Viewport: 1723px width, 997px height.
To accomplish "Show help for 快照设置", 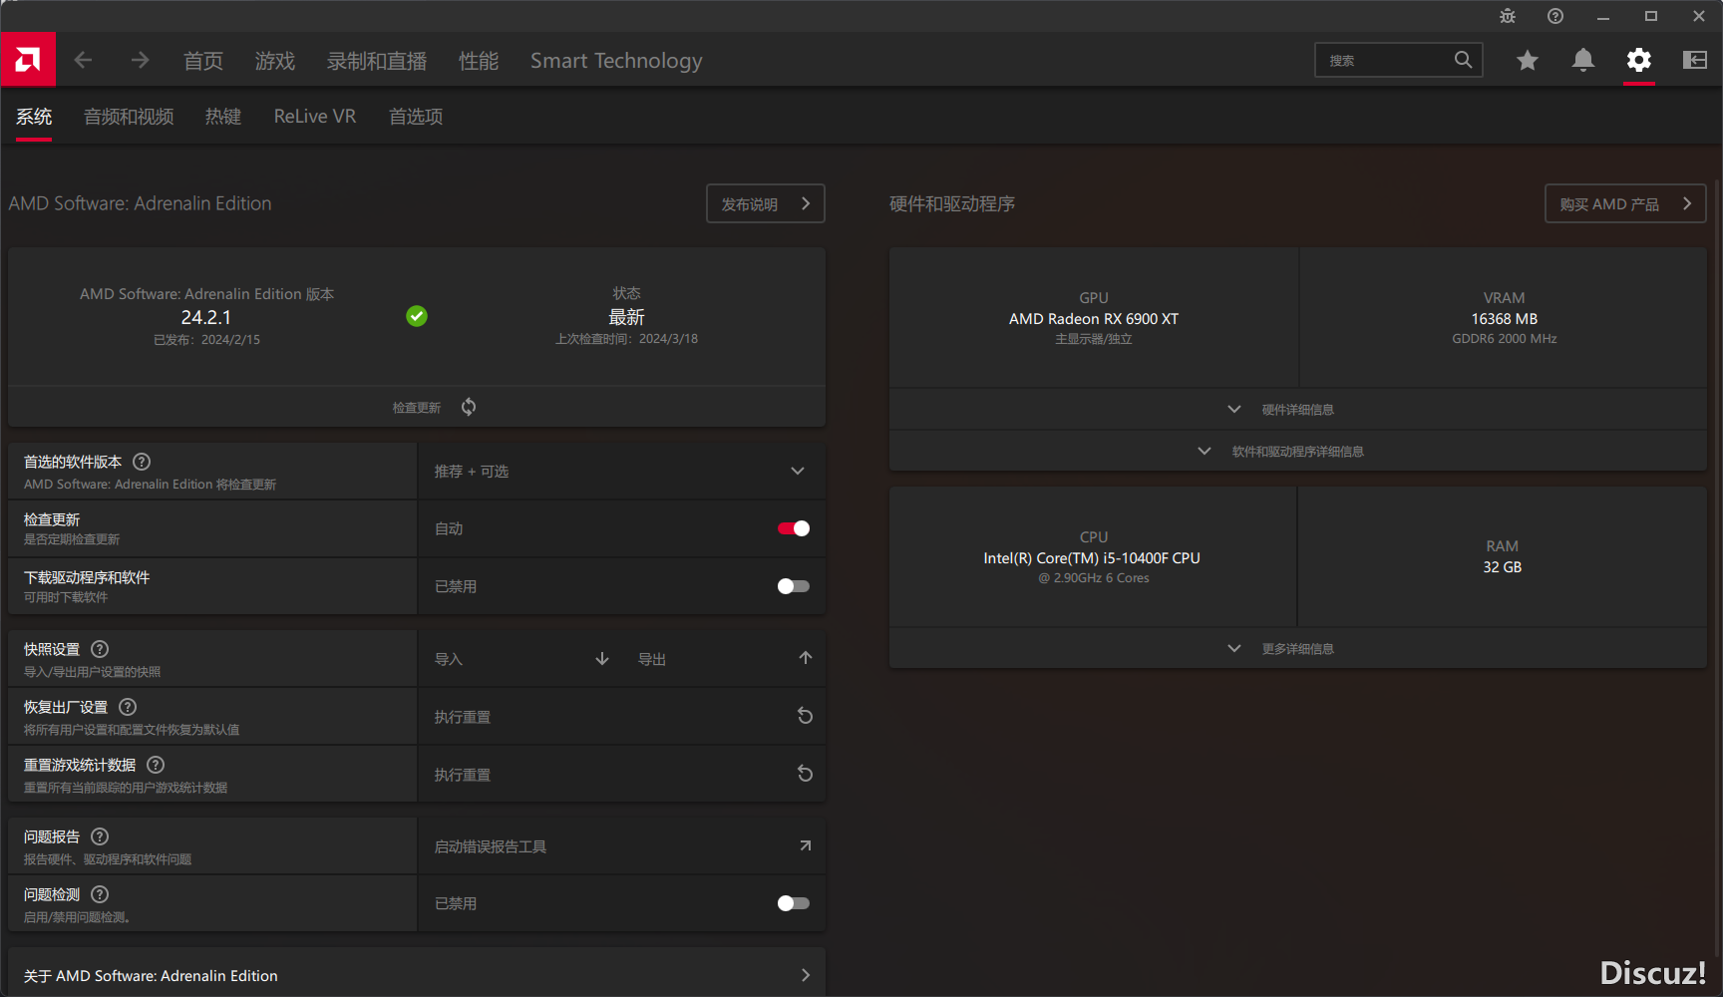I will (100, 649).
